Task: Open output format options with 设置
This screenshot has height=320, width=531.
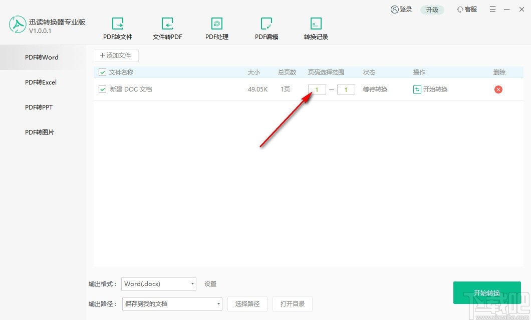Action: pyautogui.click(x=210, y=283)
